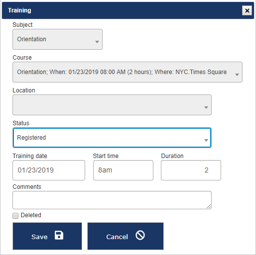Click the Subject dropdown arrow icon
The image size is (256, 255).
click(97, 42)
